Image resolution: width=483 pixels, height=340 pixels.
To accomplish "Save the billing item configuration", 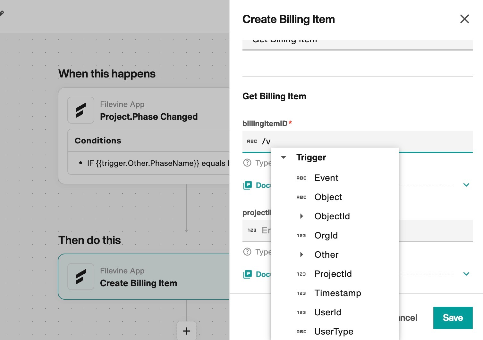I will point(453,318).
